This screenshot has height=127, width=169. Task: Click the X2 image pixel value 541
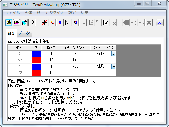pyautogui.click(x=76, y=60)
